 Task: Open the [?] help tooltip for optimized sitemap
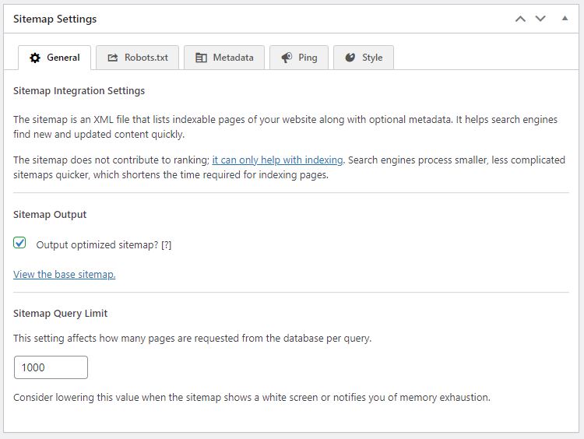point(166,244)
